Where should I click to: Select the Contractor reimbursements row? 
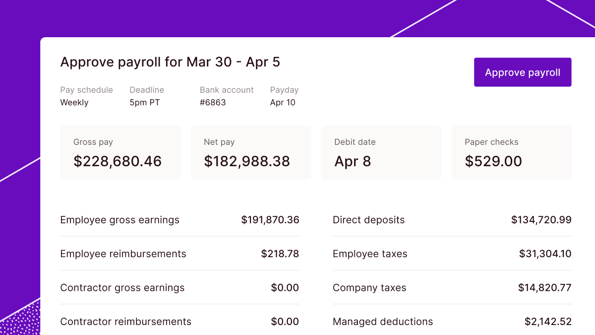point(179,322)
